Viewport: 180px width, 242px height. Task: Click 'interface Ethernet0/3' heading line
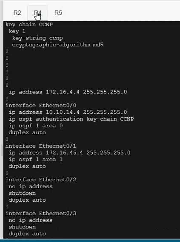41,214
